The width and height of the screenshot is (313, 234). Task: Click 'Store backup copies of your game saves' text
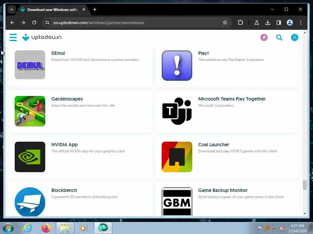[x=241, y=197]
